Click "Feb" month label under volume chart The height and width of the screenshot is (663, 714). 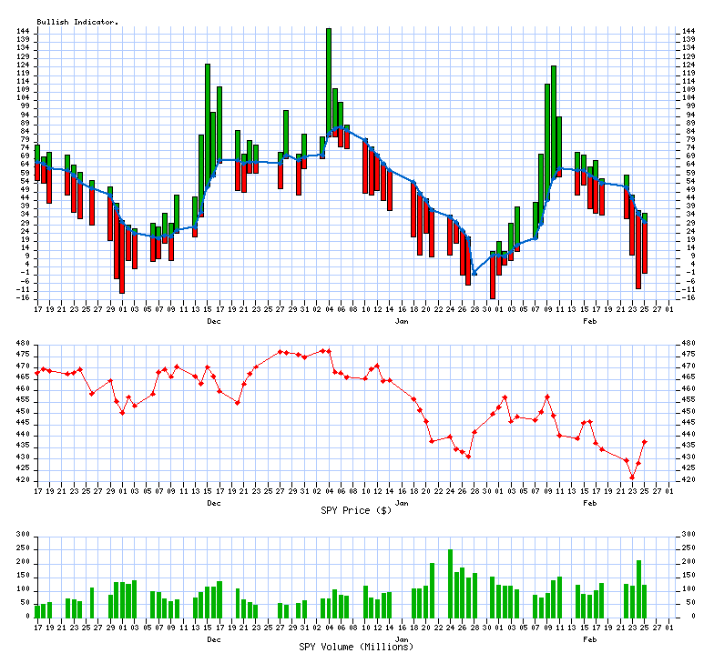tap(590, 638)
